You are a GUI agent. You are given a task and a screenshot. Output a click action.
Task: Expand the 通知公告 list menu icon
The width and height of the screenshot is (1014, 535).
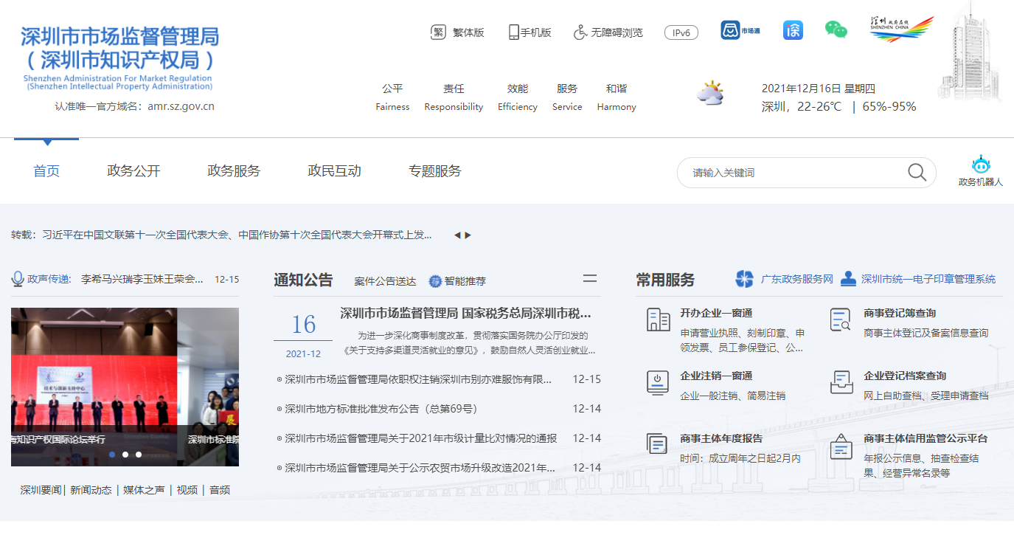click(x=590, y=279)
